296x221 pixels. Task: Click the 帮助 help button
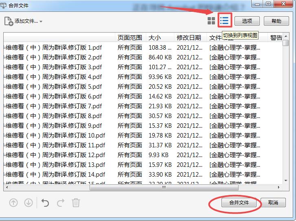coord(276,21)
